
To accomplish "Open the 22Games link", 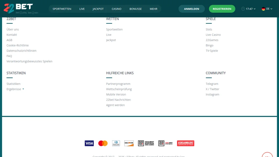I will (212, 40).
